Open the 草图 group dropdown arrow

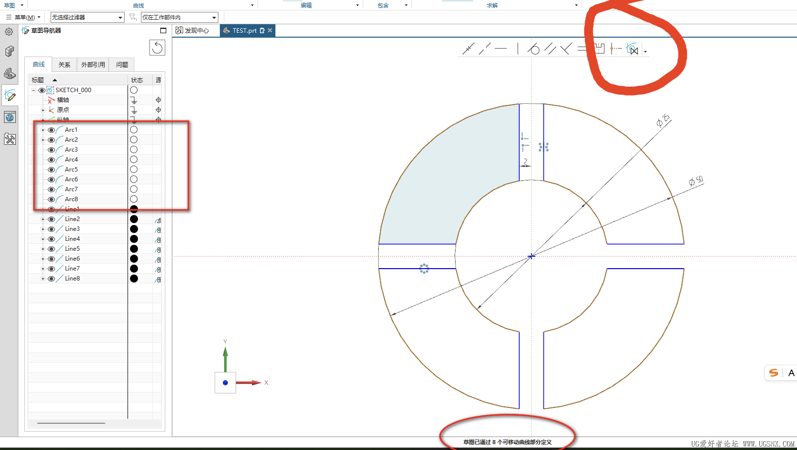pyautogui.click(x=22, y=5)
